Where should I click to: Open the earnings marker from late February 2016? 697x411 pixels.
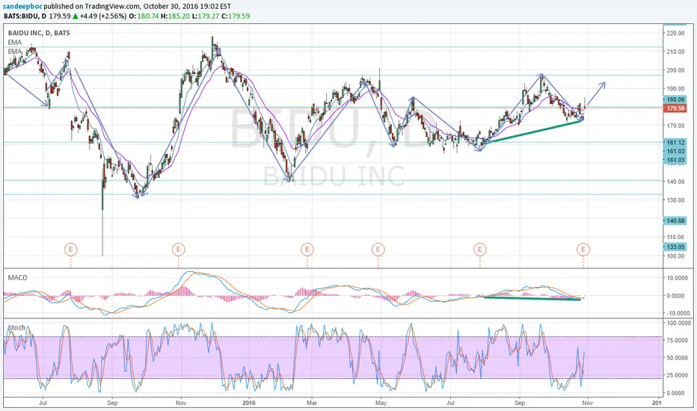(307, 250)
